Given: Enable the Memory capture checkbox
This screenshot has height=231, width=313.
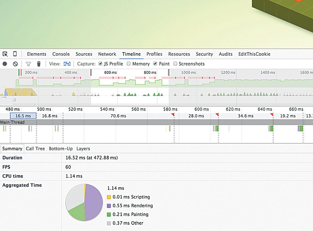Looking at the screenshot, I should click(x=129, y=64).
